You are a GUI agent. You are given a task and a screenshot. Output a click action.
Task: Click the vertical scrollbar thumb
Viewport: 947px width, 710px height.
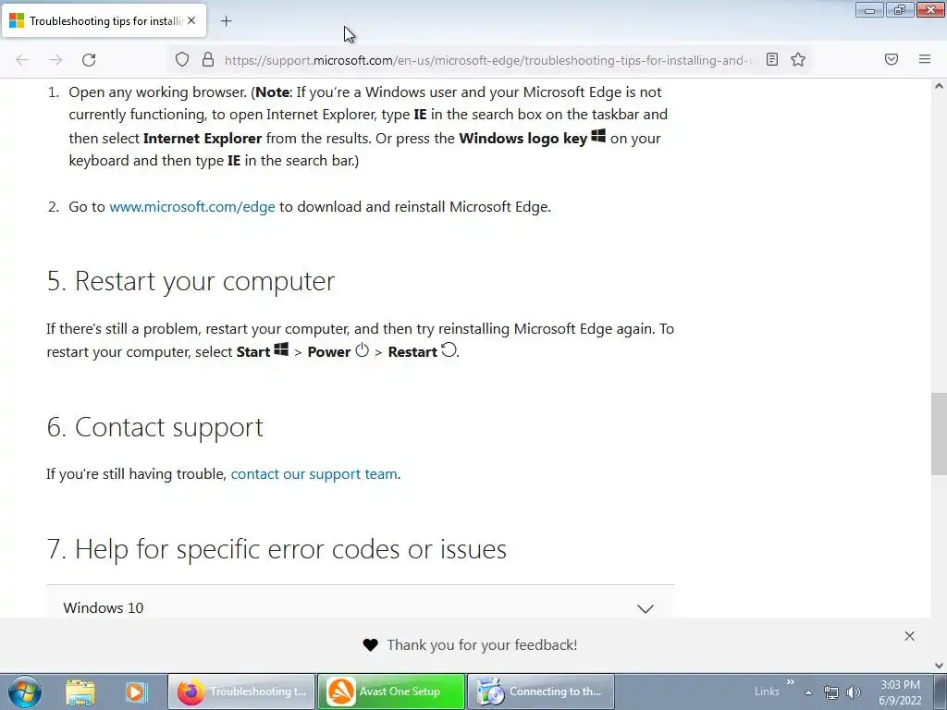click(939, 434)
